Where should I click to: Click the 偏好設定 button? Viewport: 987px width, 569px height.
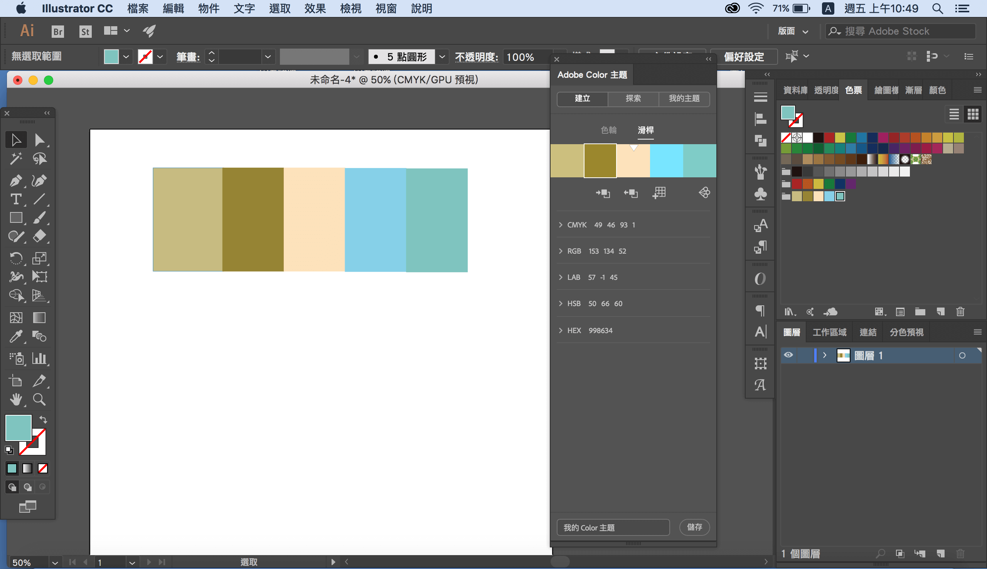(744, 57)
